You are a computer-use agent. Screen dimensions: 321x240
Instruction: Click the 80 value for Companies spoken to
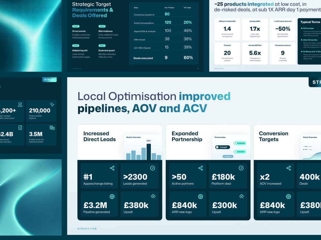coord(167,14)
